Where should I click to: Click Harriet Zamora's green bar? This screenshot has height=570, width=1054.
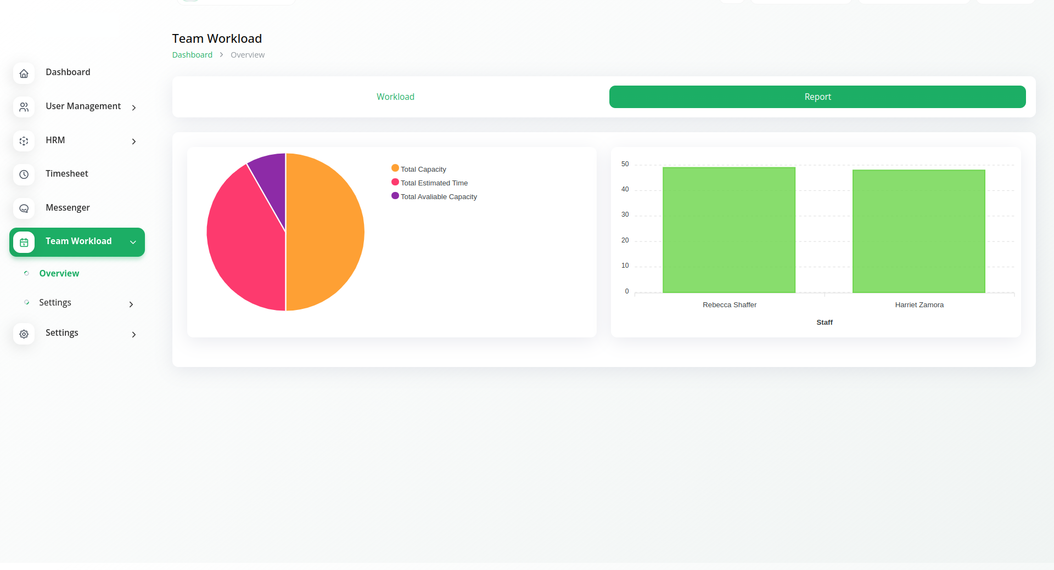[918, 232]
